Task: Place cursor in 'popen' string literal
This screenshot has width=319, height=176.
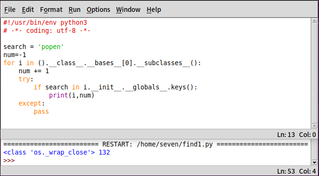Action: (x=51, y=47)
